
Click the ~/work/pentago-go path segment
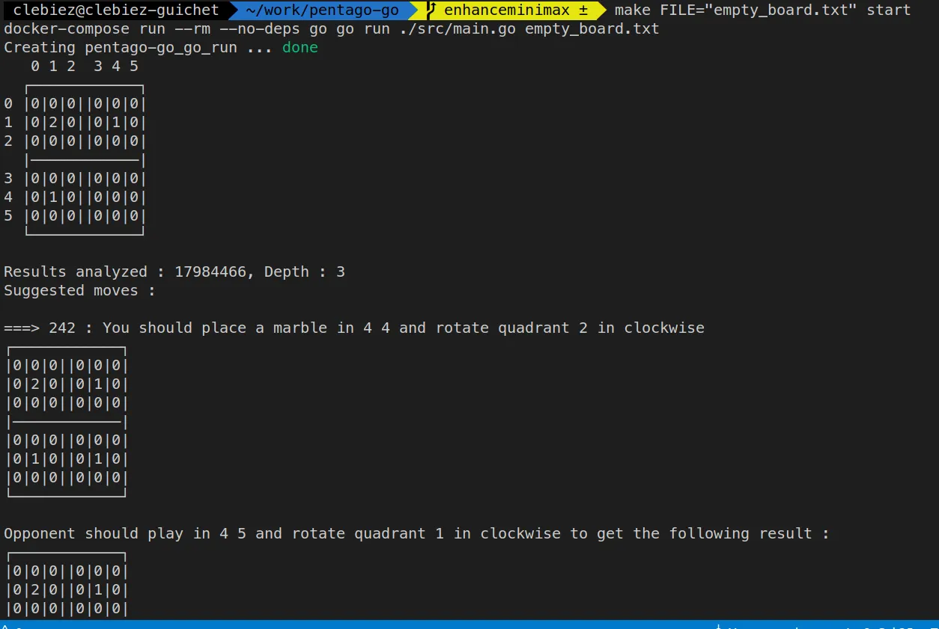click(322, 10)
